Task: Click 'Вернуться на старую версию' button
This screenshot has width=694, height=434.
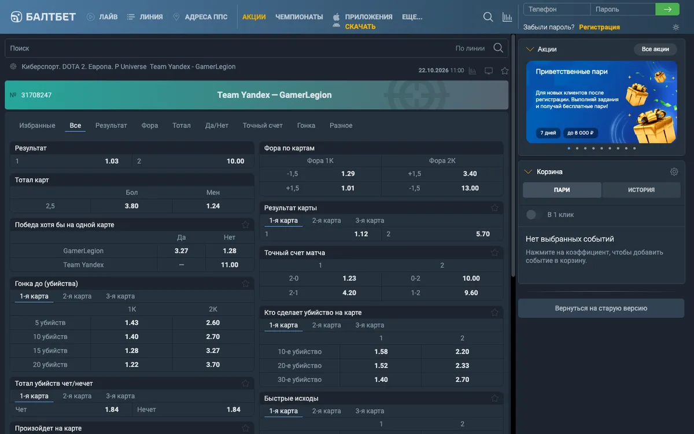Action: pyautogui.click(x=601, y=308)
